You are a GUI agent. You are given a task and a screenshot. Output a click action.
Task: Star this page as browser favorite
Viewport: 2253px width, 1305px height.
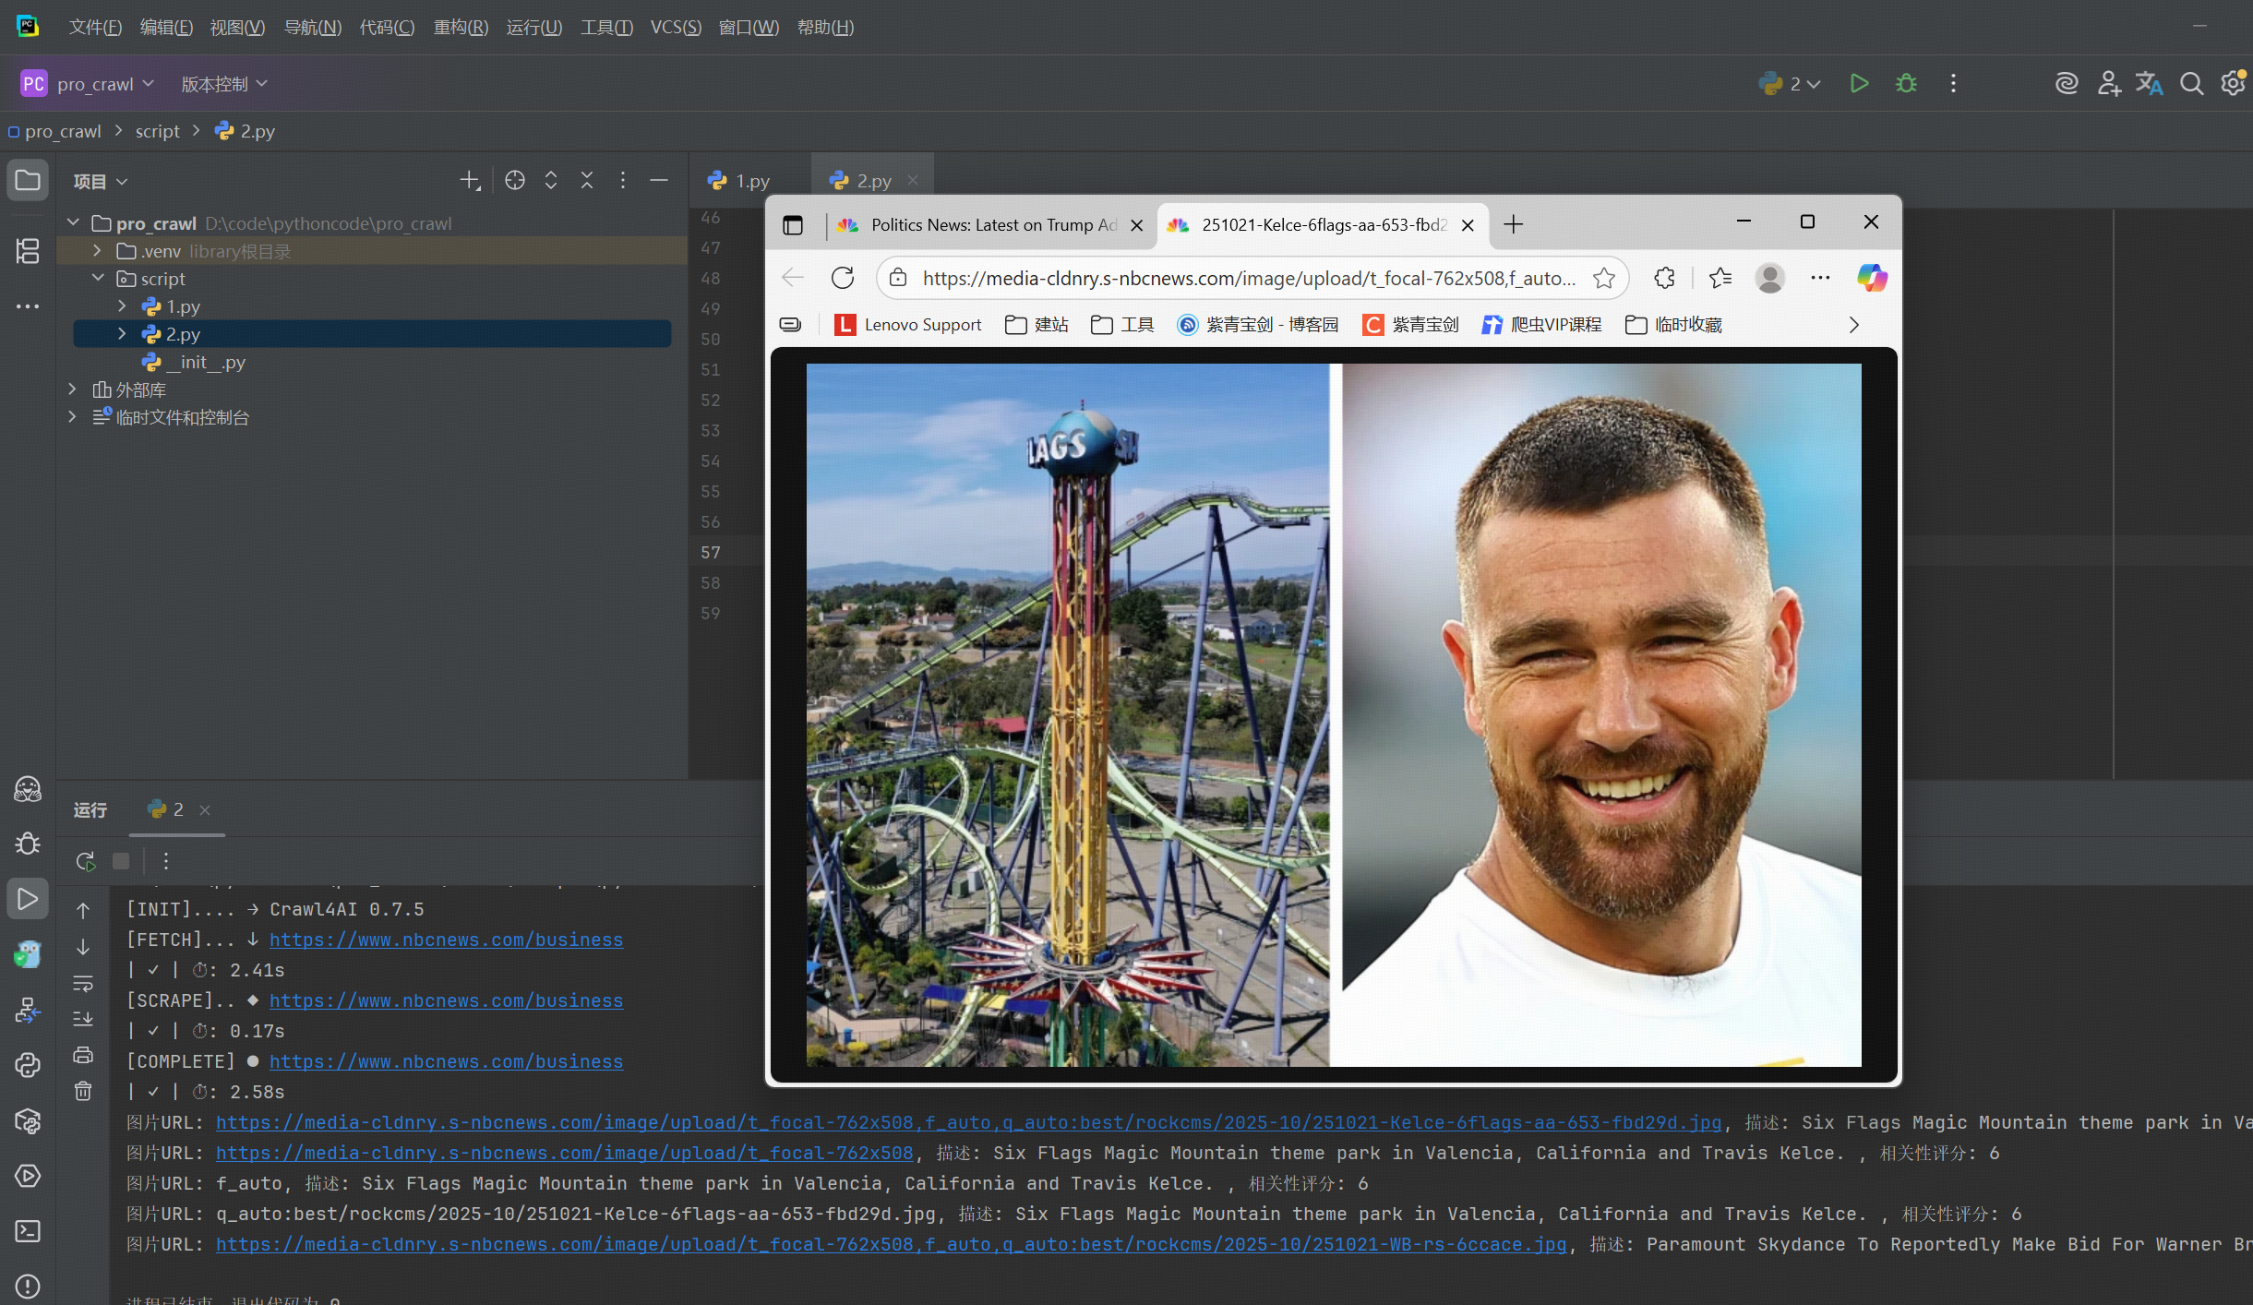[x=1604, y=278]
